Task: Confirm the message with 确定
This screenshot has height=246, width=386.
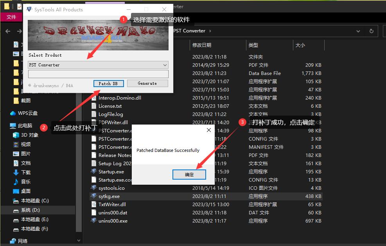Action: [x=189, y=175]
